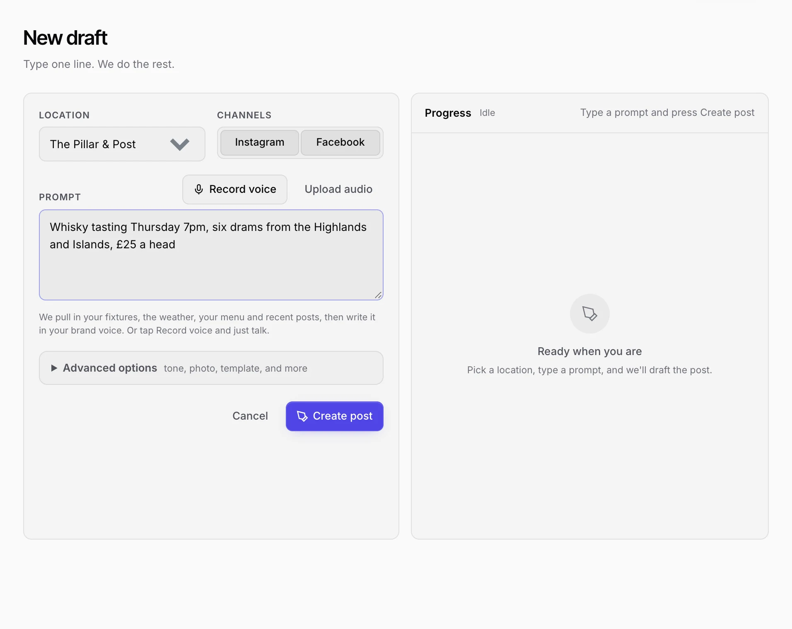Click 'Type a prompt and press Create post' hint
This screenshot has width=792, height=629.
(667, 113)
